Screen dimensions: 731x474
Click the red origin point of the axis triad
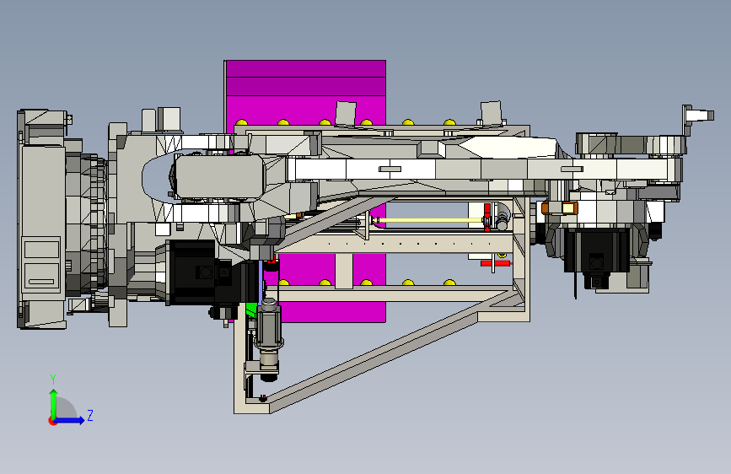(52, 421)
